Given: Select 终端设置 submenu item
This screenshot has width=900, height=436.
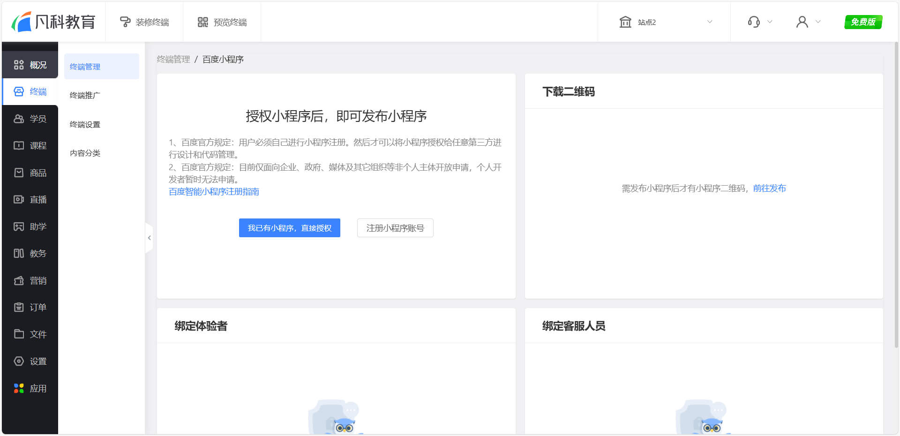Looking at the screenshot, I should [85, 125].
